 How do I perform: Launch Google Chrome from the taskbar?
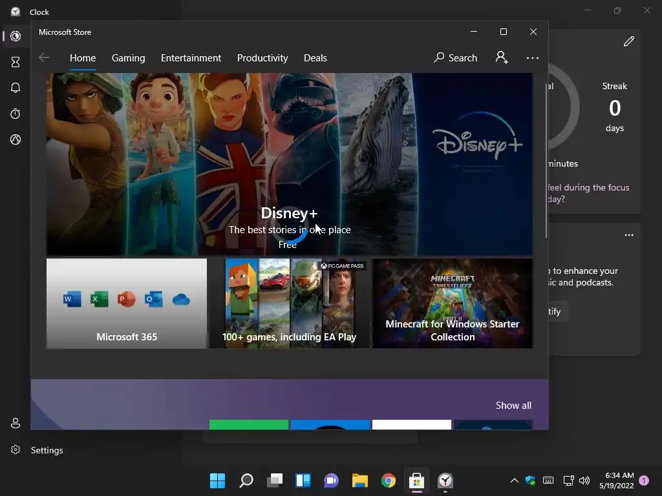pyautogui.click(x=389, y=480)
